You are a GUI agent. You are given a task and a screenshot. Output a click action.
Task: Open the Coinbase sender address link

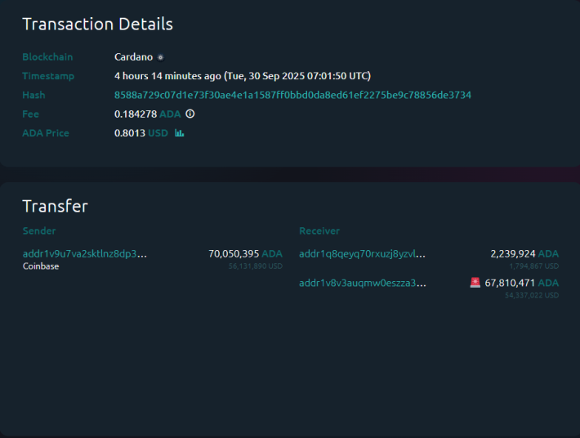pos(85,254)
